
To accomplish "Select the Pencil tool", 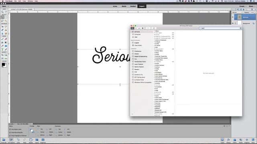I will tap(6, 50).
